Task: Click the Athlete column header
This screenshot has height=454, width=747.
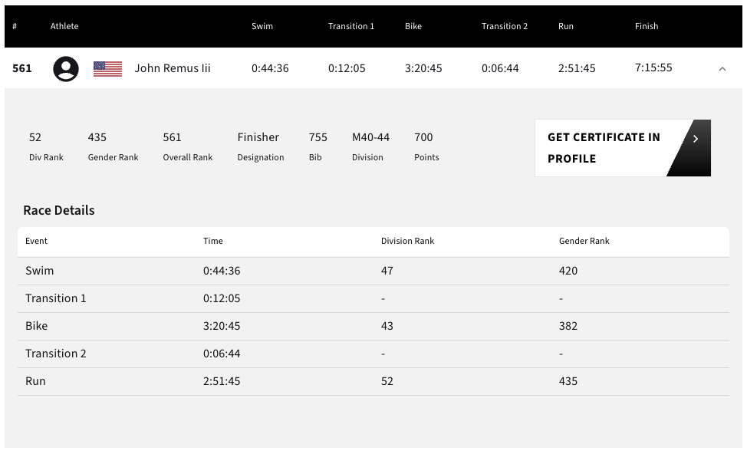Action: 64,26
